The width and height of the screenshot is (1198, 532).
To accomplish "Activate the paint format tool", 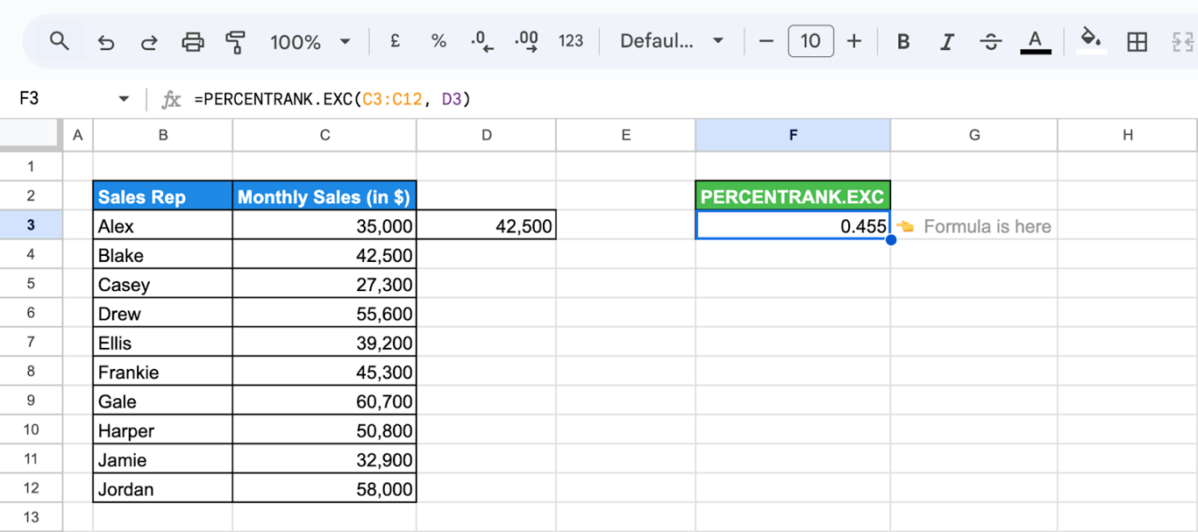I will pos(235,41).
